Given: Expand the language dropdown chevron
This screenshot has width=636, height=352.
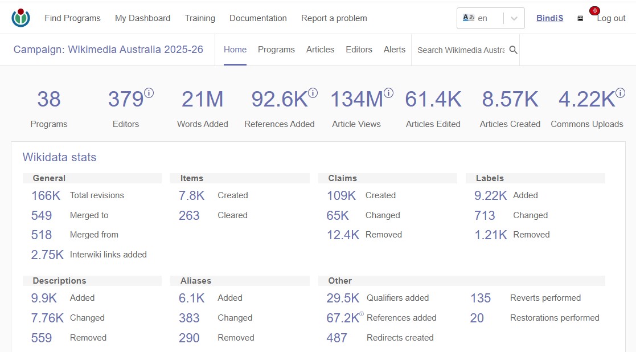Looking at the screenshot, I should (x=514, y=18).
